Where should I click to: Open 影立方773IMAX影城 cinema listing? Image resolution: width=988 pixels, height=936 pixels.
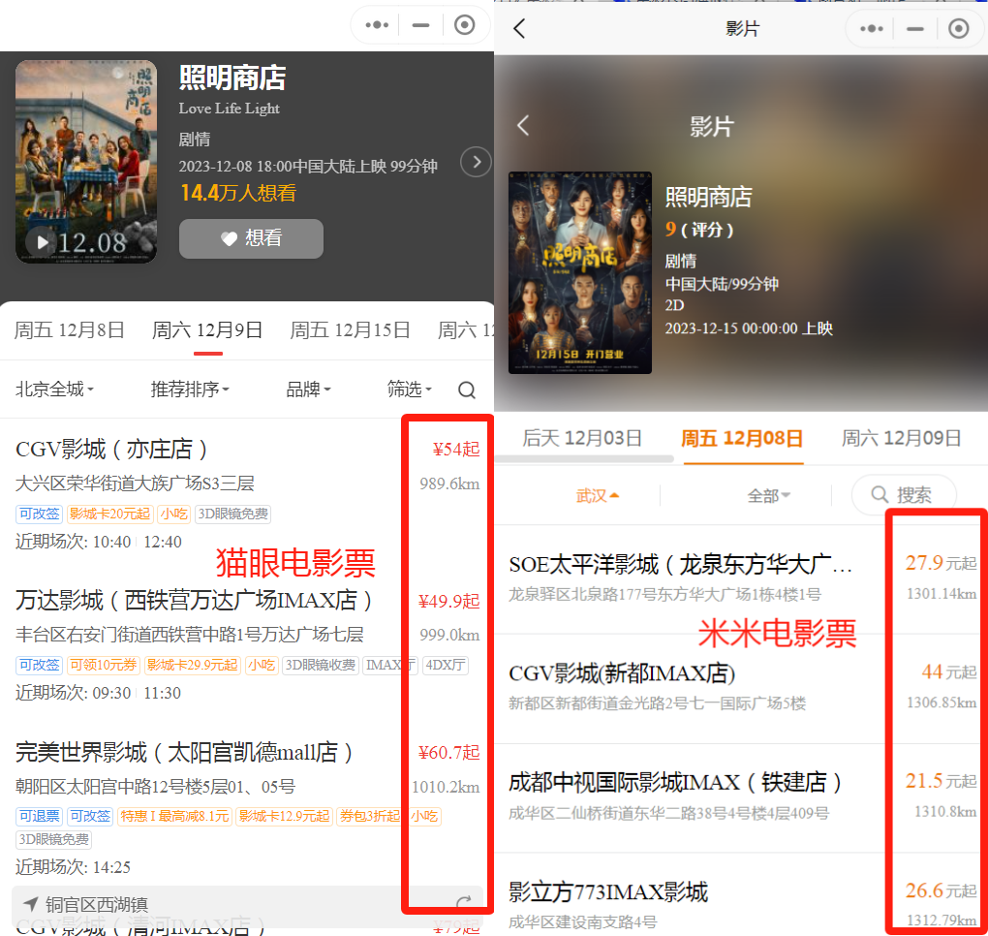coord(741,895)
